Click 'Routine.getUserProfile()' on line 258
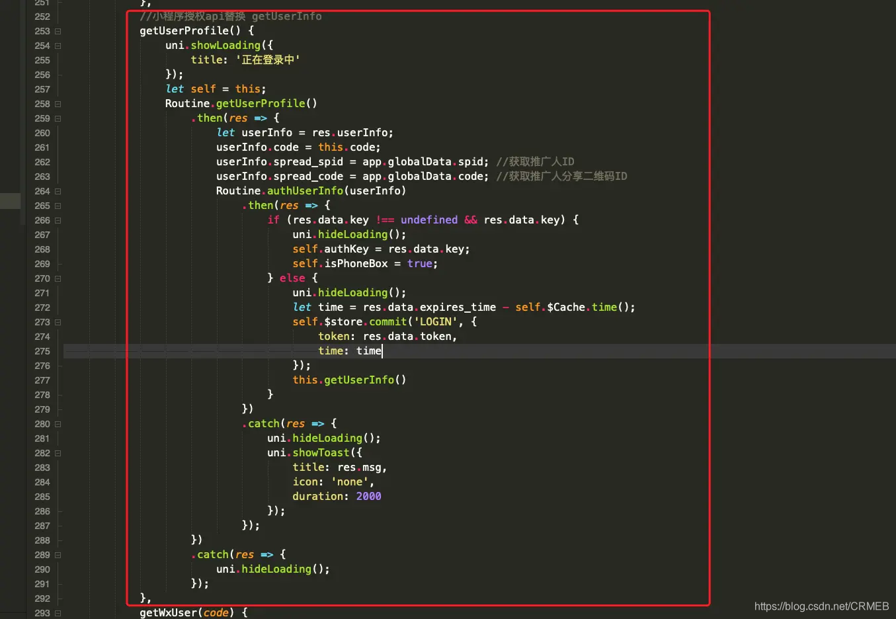Screen dimensions: 896x619 241,103
